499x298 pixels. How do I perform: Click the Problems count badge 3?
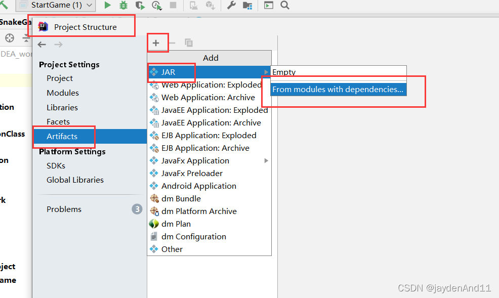[137, 209]
